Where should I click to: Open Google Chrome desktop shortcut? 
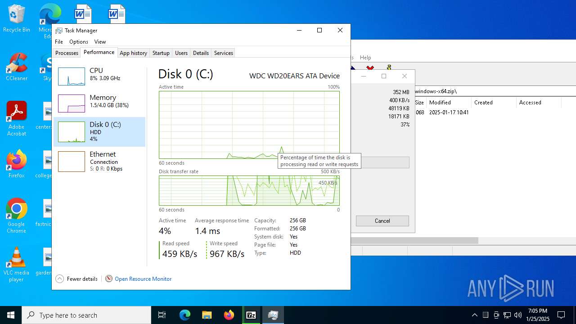coord(16,216)
